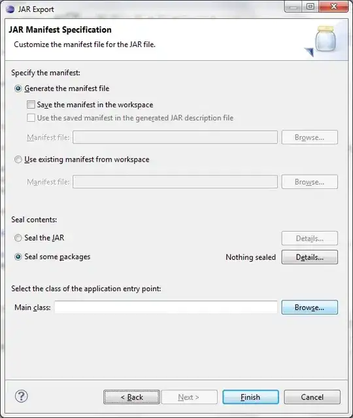This screenshot has width=353, height=418.
Task: Click the Eclipse icon in the title bar
Action: [x=10, y=9]
